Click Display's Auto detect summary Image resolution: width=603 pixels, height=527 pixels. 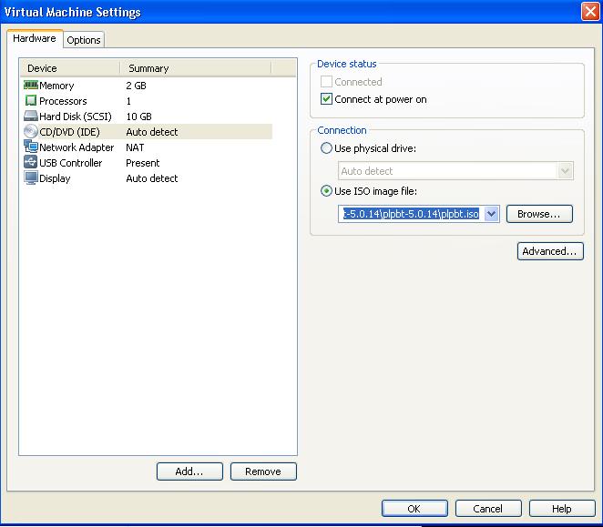152,178
